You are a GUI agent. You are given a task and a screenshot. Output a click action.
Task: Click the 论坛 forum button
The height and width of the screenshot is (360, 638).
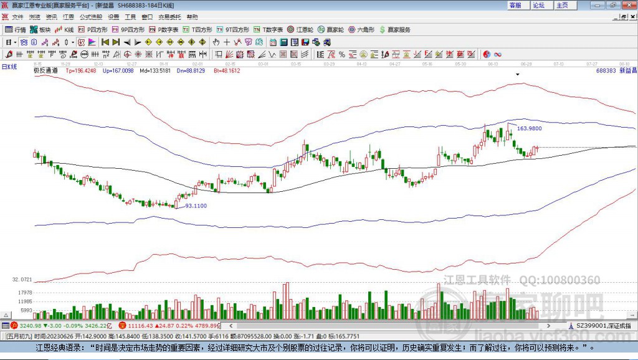[x=538, y=5]
